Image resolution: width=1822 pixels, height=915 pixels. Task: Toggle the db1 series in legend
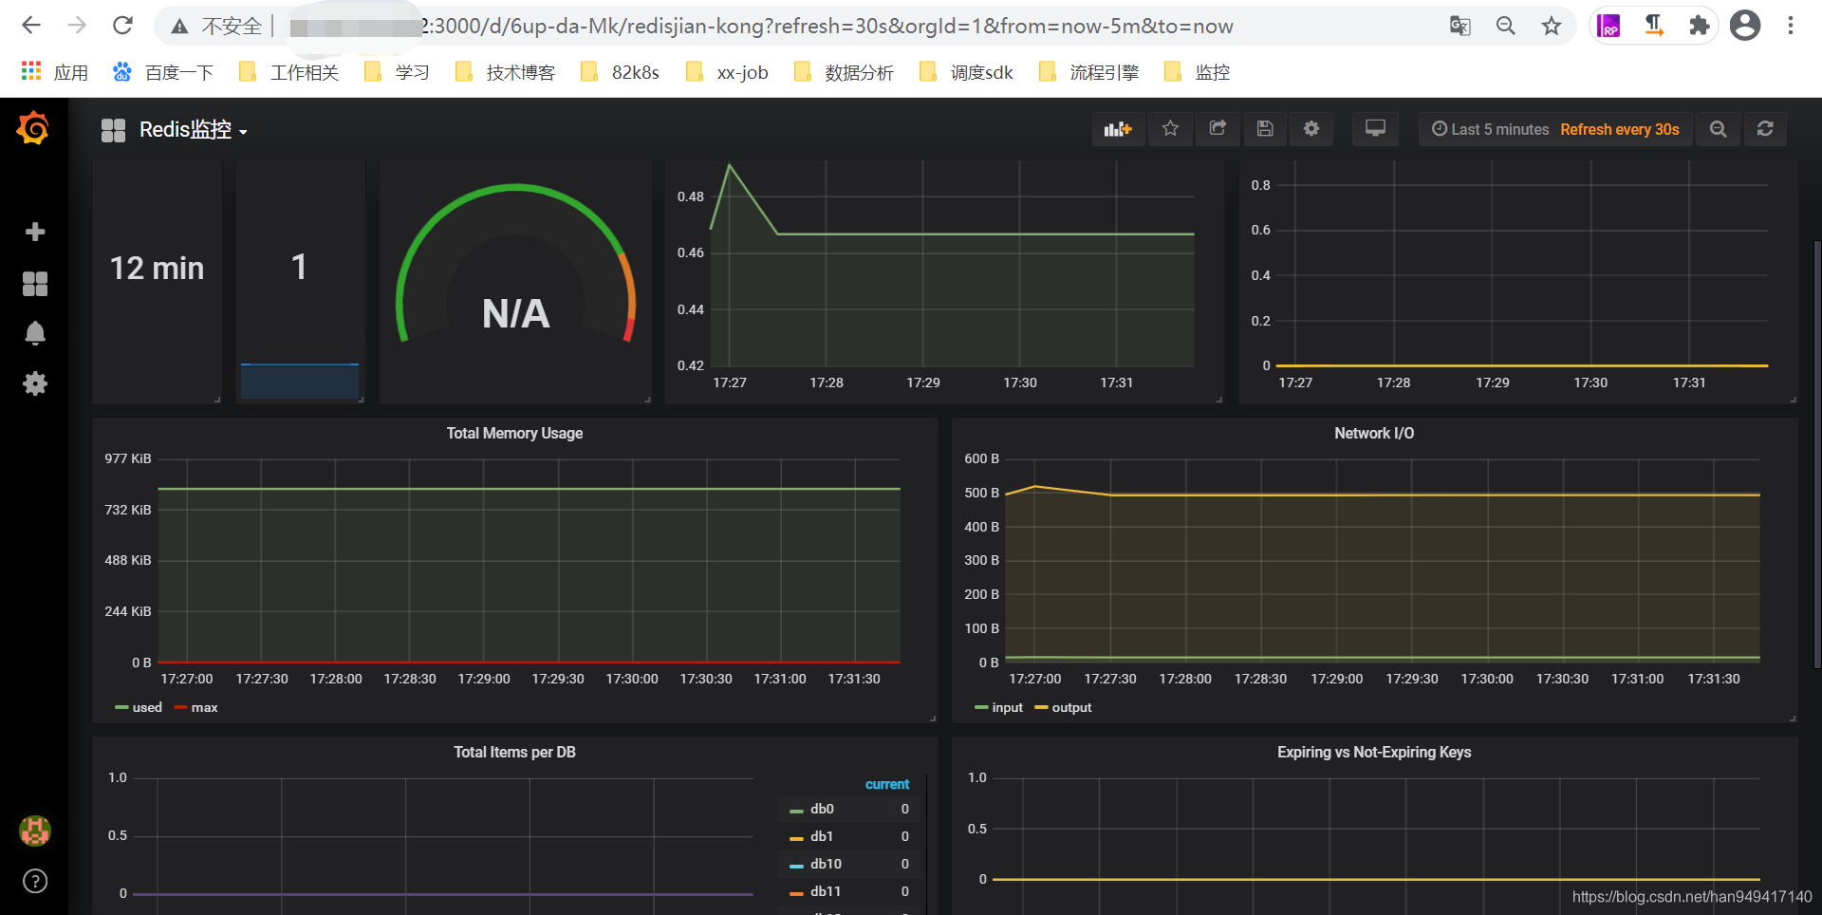click(822, 836)
